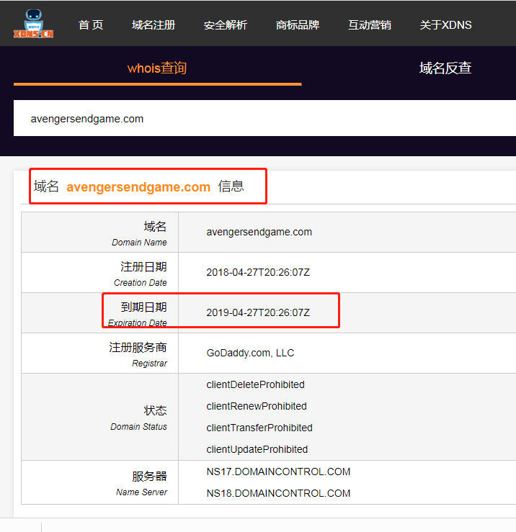Open the 域名注册 navigation item
This screenshot has width=516, height=532.
[154, 24]
